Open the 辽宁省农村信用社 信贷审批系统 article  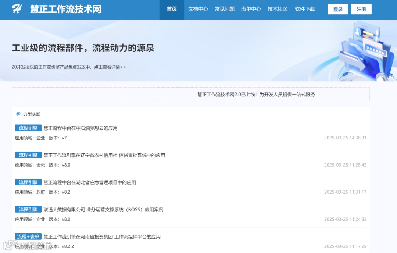tap(104, 155)
